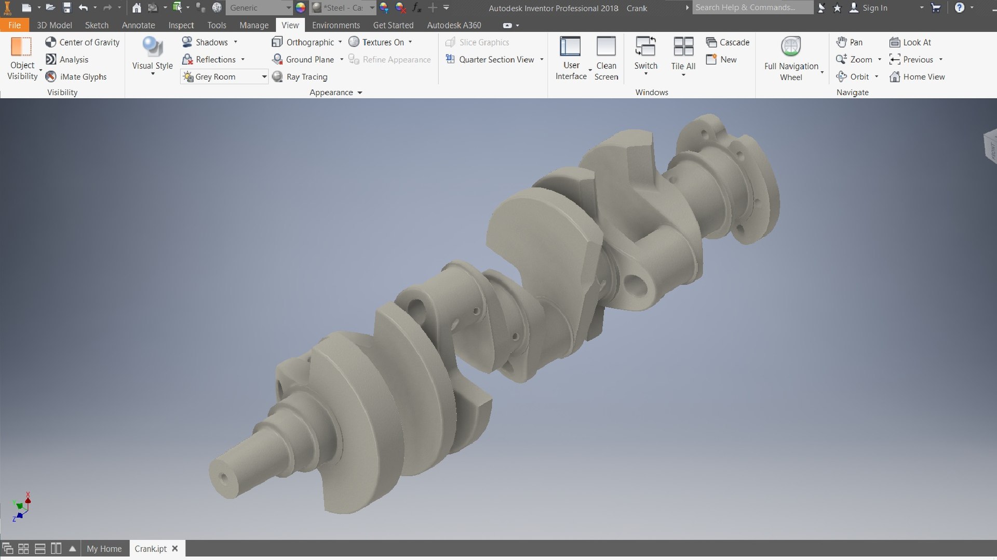The width and height of the screenshot is (997, 560).
Task: Click the Search Help & Commands field
Action: click(x=752, y=7)
